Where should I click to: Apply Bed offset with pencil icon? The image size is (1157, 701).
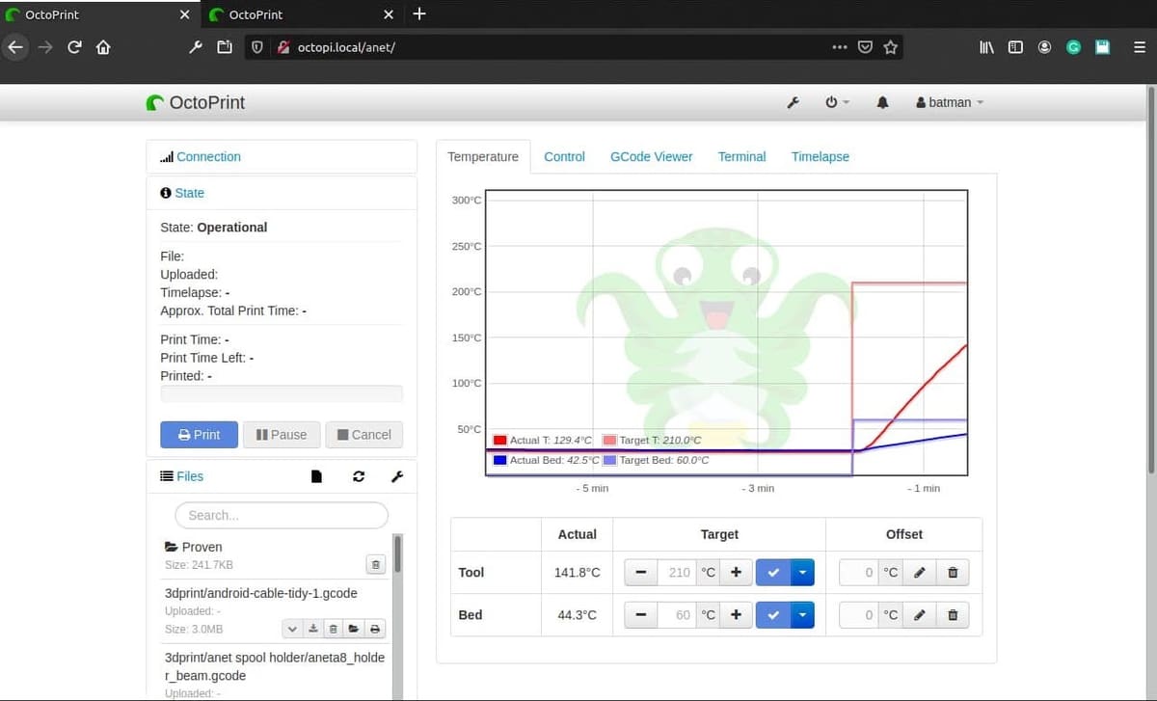pyautogui.click(x=919, y=615)
